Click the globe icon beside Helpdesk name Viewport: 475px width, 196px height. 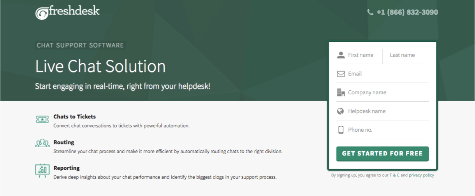point(341,111)
